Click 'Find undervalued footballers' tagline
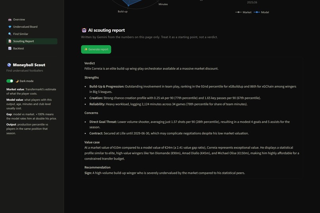The width and height of the screenshot is (320, 213). pyautogui.click(x=25, y=71)
